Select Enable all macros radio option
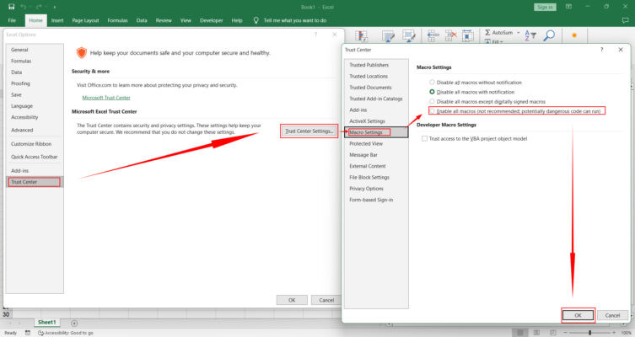Viewport: 635px width, 337px height. tap(432, 111)
